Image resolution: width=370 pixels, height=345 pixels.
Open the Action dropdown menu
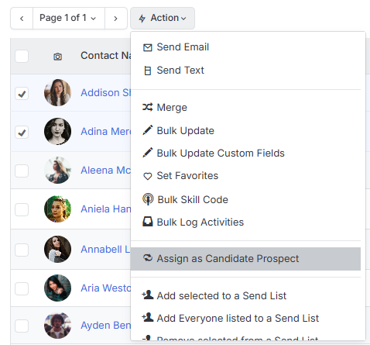(x=163, y=18)
